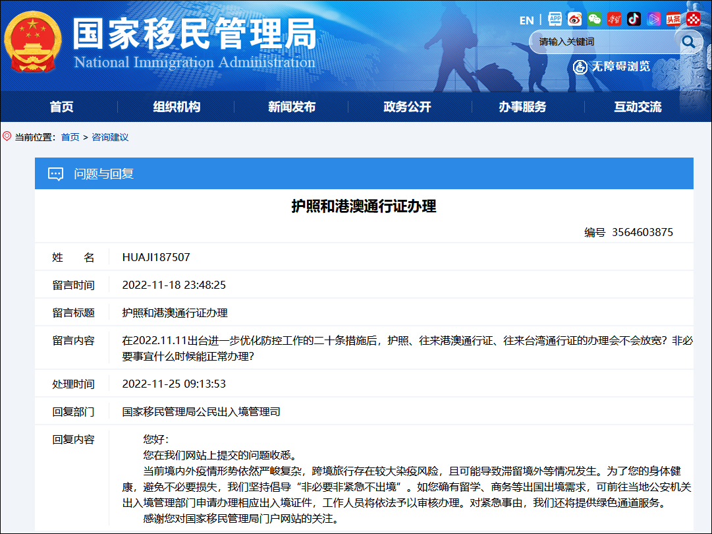Click the red Toutiao (头条) icon
712x534 pixels.
point(673,19)
